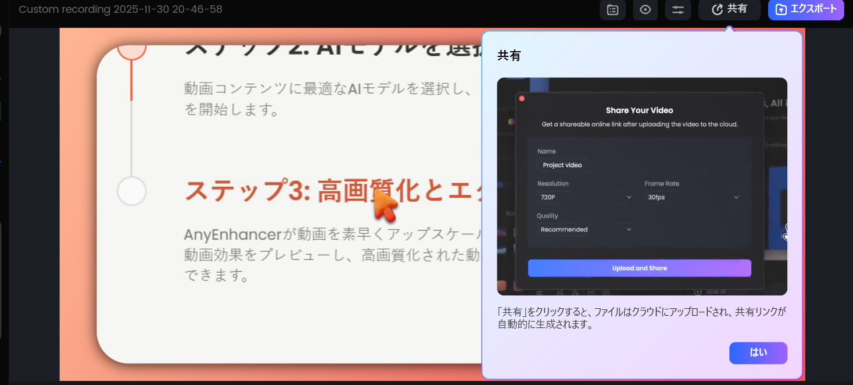The width and height of the screenshot is (853, 385).
Task: Toggle the eye preview icon
Action: coord(645,10)
